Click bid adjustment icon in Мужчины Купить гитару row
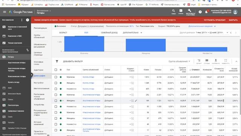The image size is (241, 136). coord(133,77)
